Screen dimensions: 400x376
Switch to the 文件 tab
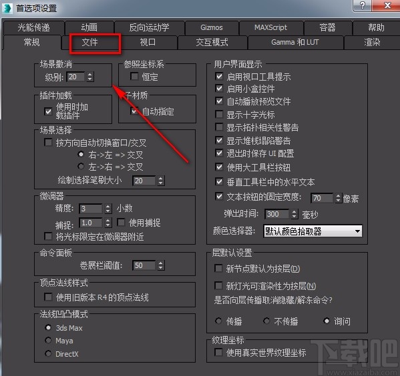tap(89, 42)
